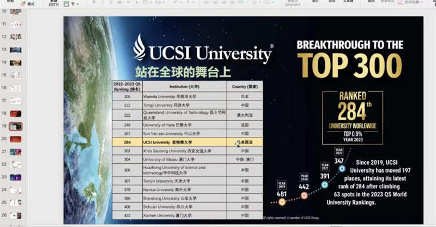Click the font color A icon
The image size is (436, 227).
click(188, 2)
